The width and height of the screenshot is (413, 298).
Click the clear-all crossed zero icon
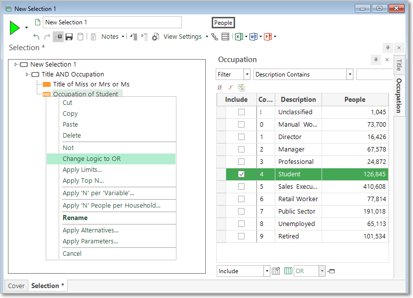tap(220, 87)
